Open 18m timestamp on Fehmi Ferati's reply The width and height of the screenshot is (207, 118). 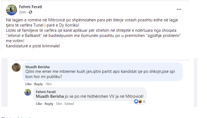click(x=59, y=104)
